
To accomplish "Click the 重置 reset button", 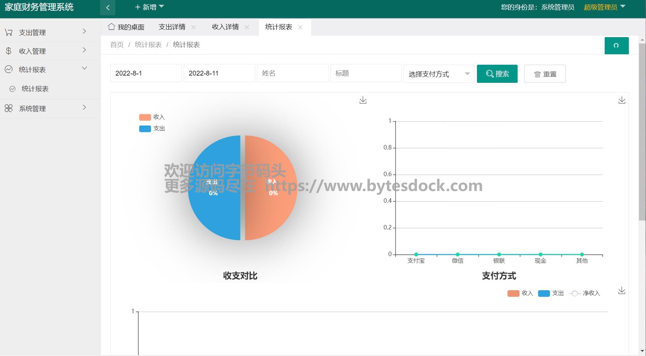I will [545, 74].
